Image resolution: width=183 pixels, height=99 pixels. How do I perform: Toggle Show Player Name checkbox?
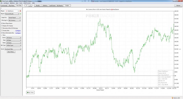pos(2,24)
